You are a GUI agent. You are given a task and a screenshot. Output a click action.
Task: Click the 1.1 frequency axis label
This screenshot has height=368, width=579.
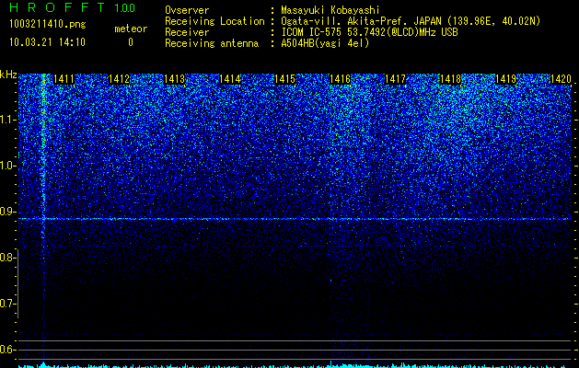coord(7,120)
